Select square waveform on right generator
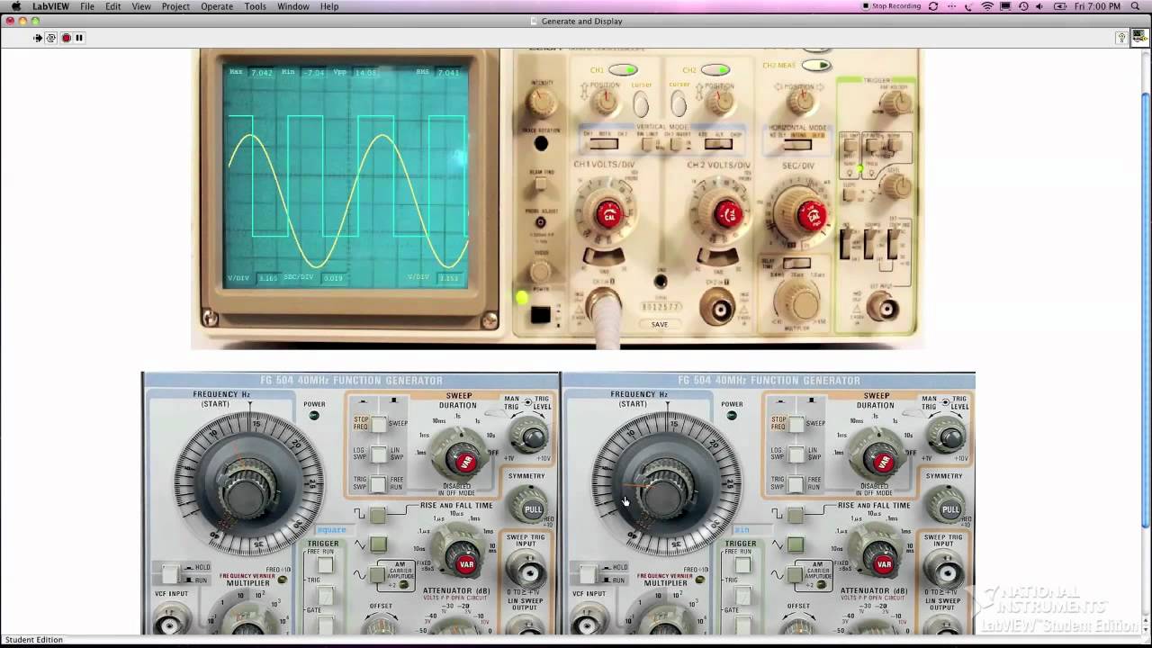Screen dimensions: 1152x648 (x=796, y=515)
